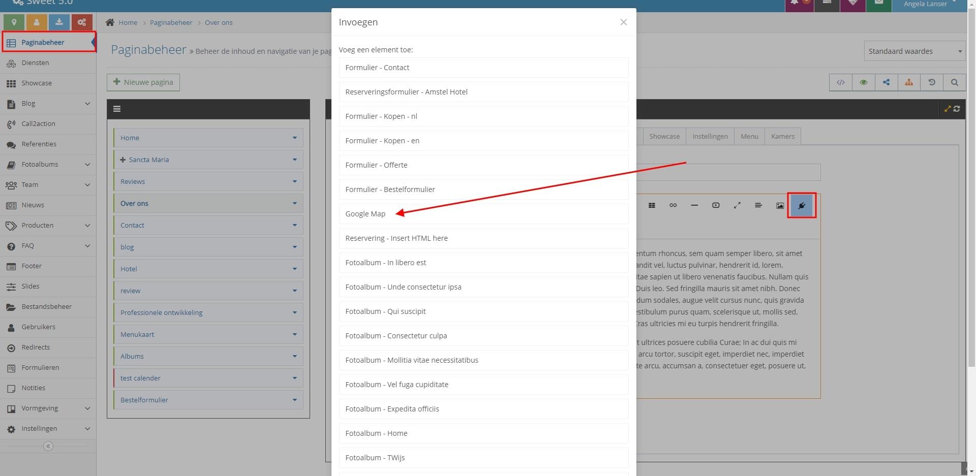Open Diensten in the sidebar
This screenshot has height=476, width=976.
[x=48, y=63]
